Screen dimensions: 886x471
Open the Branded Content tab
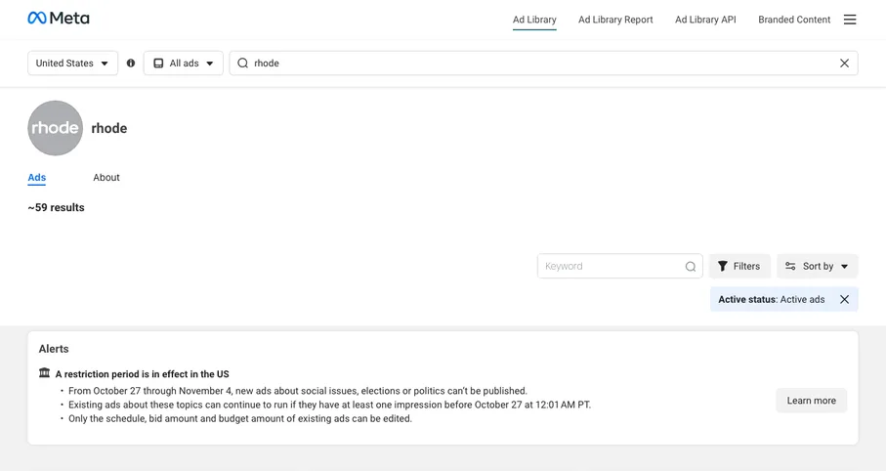tap(794, 20)
